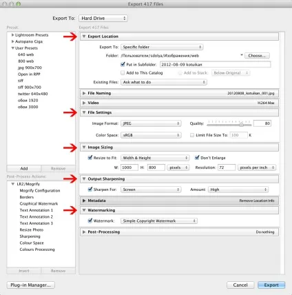The width and height of the screenshot is (292, 295).
Task: Click the Export button
Action: (x=271, y=285)
